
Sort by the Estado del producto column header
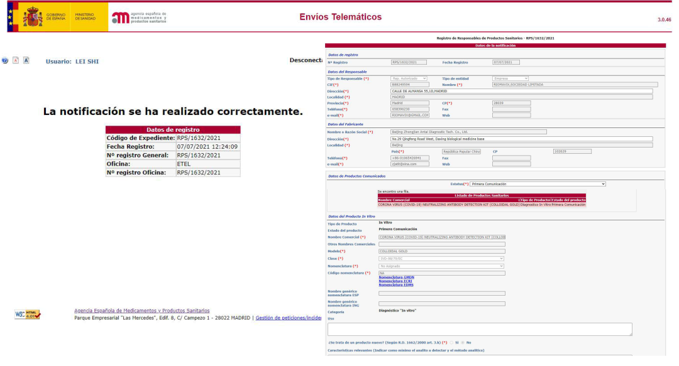[x=568, y=200]
